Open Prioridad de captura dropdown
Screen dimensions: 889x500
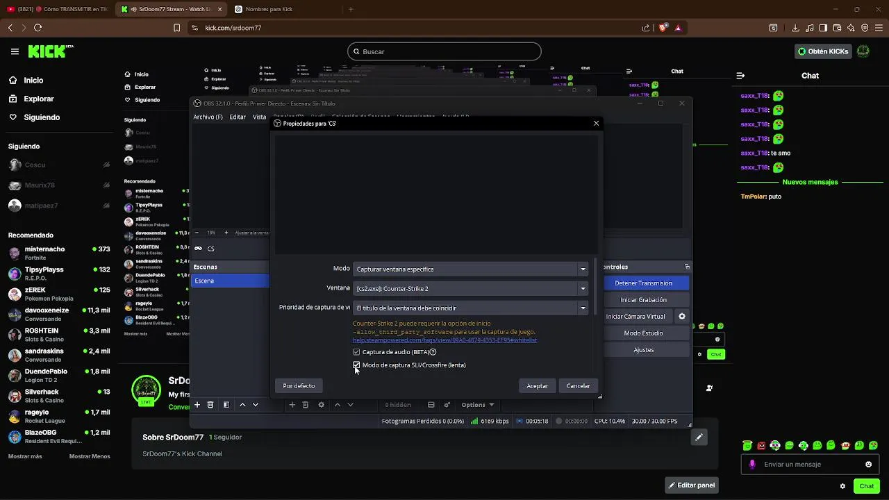click(471, 308)
